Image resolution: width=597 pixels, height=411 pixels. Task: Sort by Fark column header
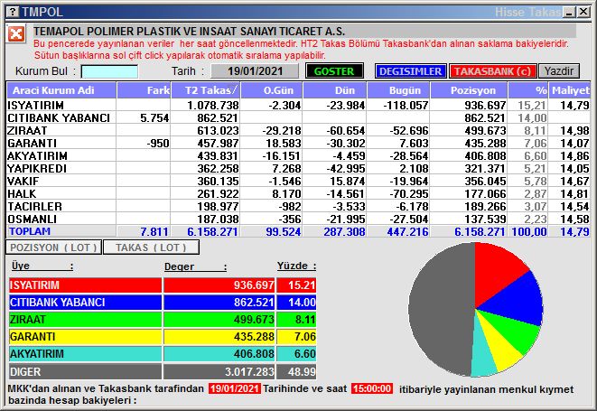coord(144,90)
